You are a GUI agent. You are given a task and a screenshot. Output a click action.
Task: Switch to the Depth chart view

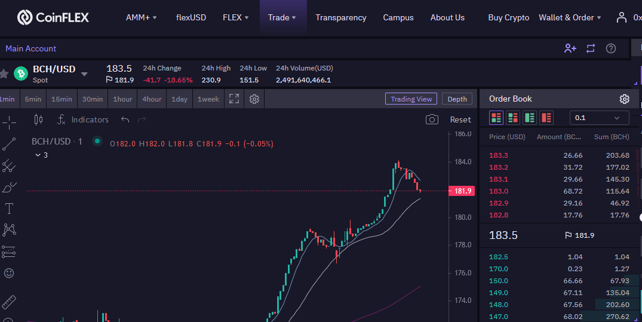tap(457, 99)
